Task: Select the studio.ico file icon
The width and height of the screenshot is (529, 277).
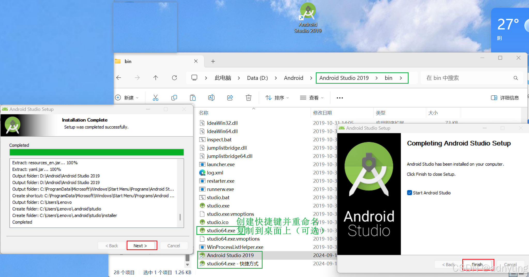Action: (x=202, y=222)
